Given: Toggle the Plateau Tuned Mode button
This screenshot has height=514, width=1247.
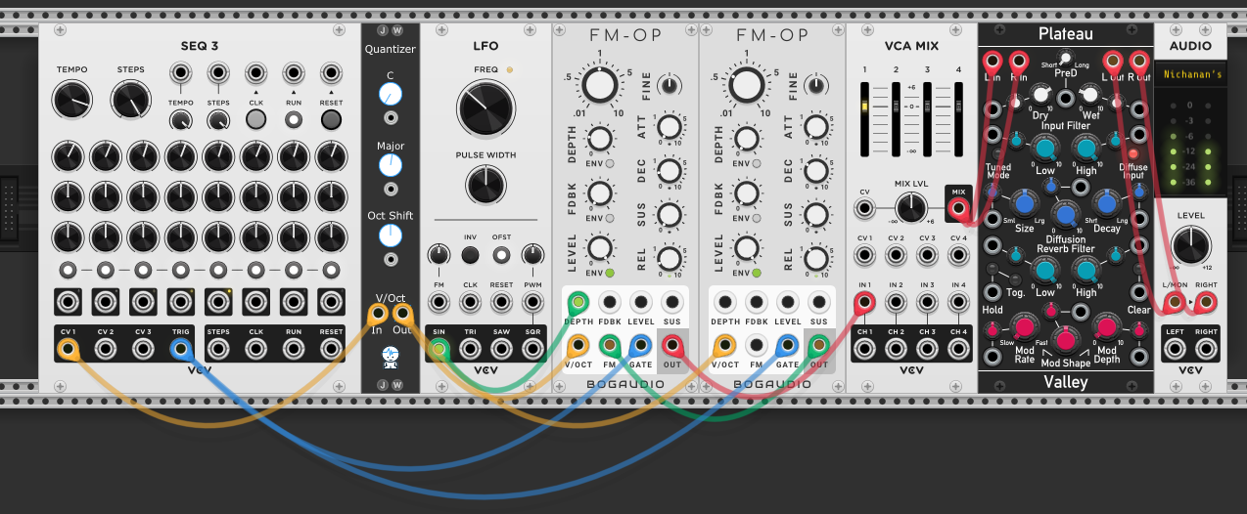Looking at the screenshot, I should pos(998,155).
